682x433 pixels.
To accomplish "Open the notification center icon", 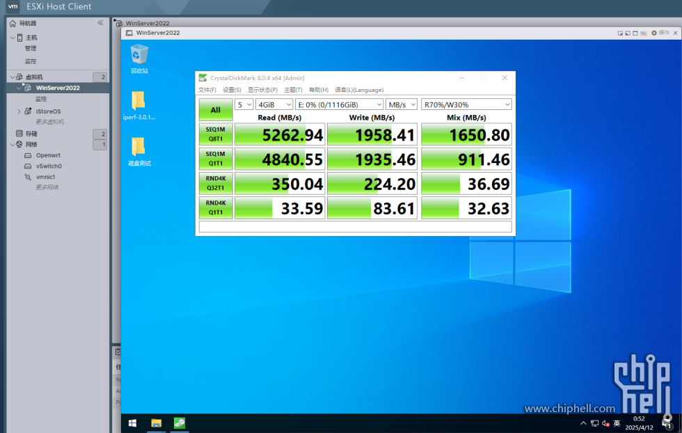I will [667, 423].
